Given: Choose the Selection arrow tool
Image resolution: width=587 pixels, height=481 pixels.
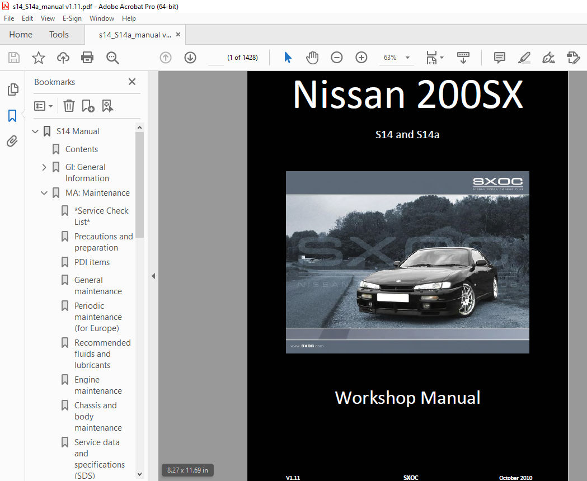Looking at the screenshot, I should [288, 58].
